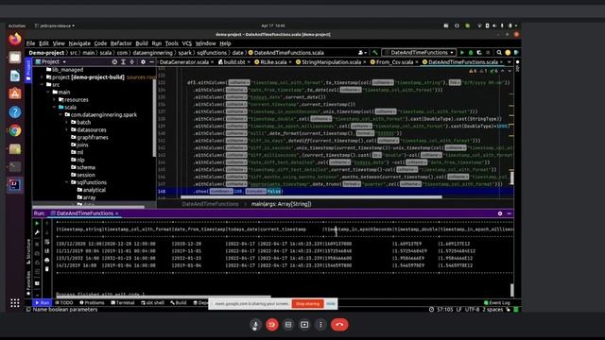605x340 pixels.
Task: Switch to the build.sbt editor tab
Action: (233, 62)
